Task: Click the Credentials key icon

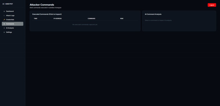Action: [x=4, y=20]
